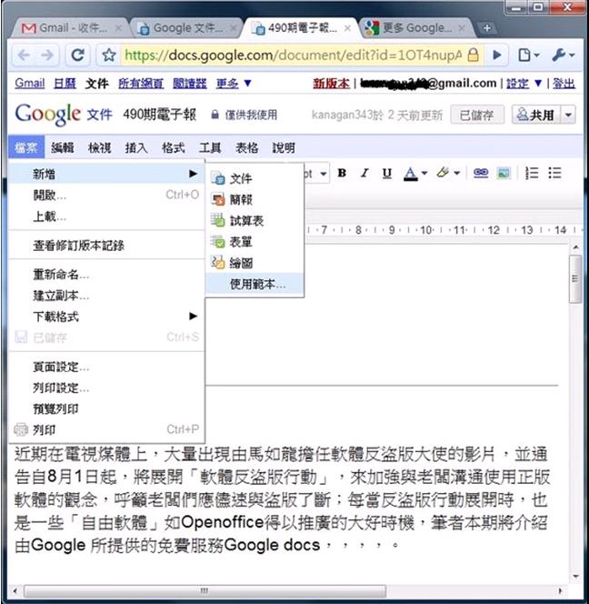Switch to the Gmail tab

tap(70, 28)
